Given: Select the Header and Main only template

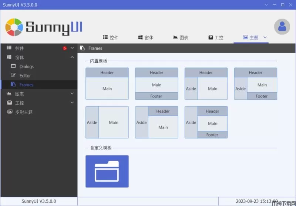Looking at the screenshot, I should point(107,84).
